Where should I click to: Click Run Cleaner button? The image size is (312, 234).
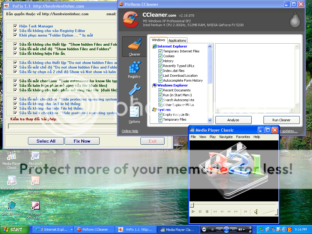[281, 120]
